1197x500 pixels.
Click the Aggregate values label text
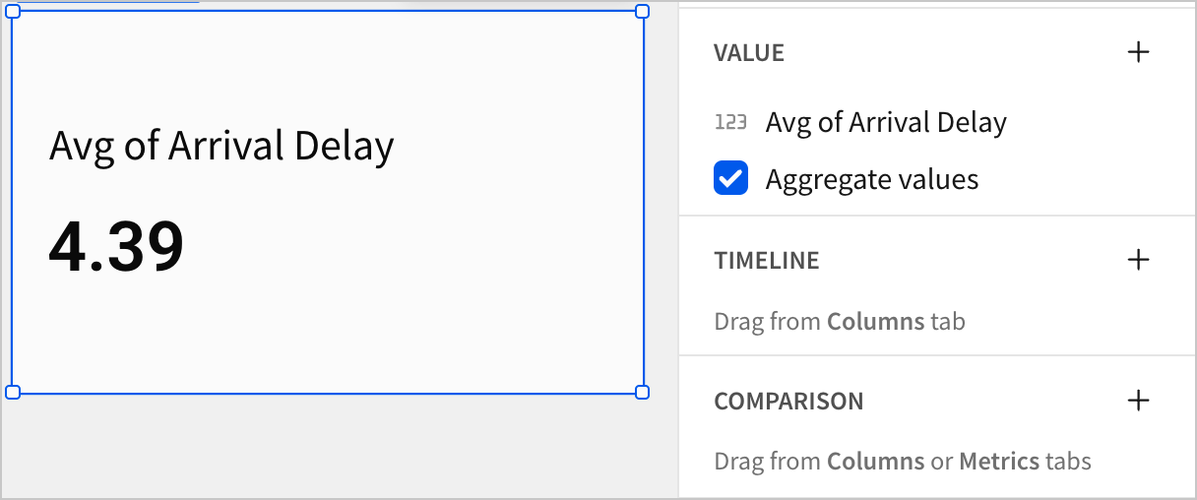coord(872,179)
